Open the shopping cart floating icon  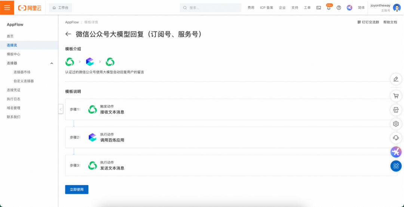396,96
